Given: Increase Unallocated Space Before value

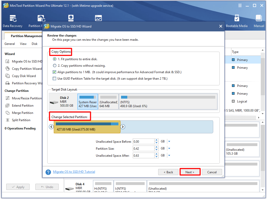Looking at the screenshot, I should tap(157, 140).
